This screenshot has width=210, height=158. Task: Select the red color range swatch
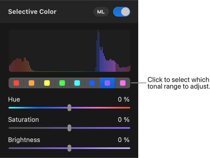point(16,83)
